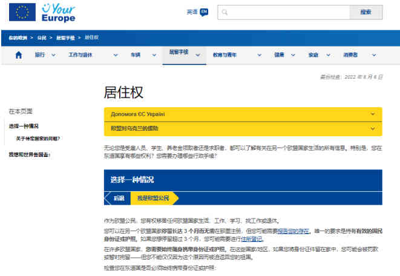Open the 关于特定国家的问题? sidebar link
The image size is (400, 276).
(x=38, y=139)
